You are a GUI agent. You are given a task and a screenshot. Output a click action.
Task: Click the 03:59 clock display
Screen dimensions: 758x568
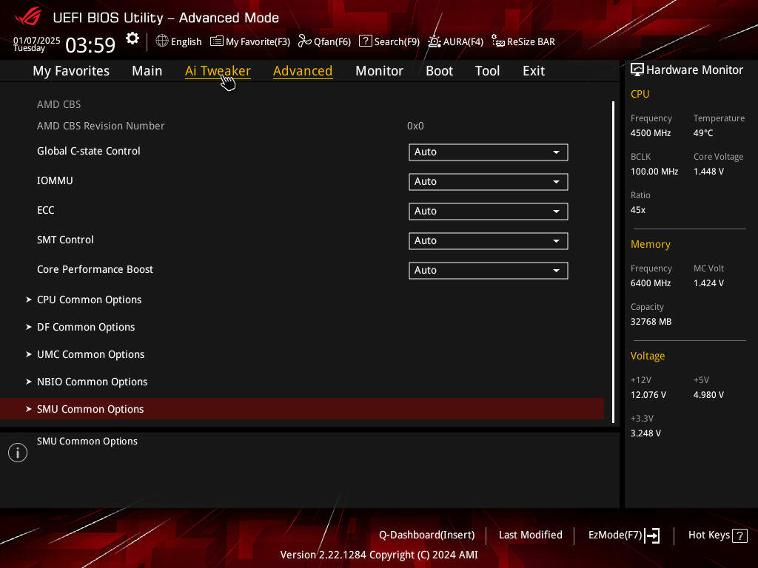pyautogui.click(x=90, y=45)
